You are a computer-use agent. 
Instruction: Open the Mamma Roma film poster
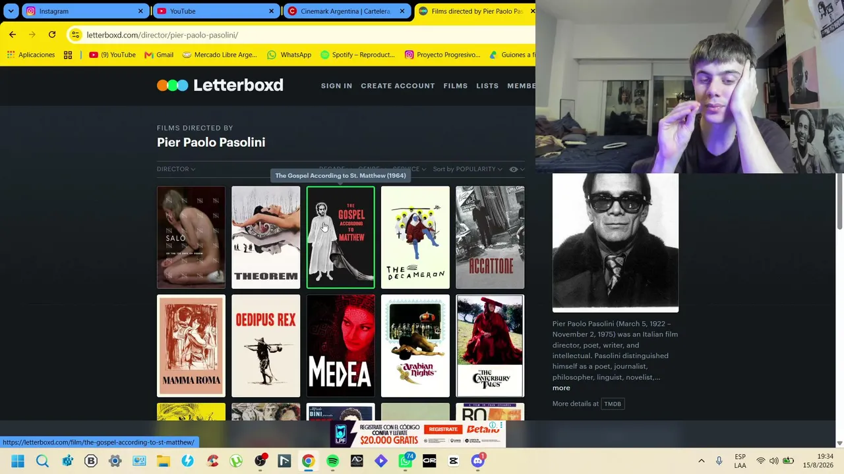[x=191, y=346]
